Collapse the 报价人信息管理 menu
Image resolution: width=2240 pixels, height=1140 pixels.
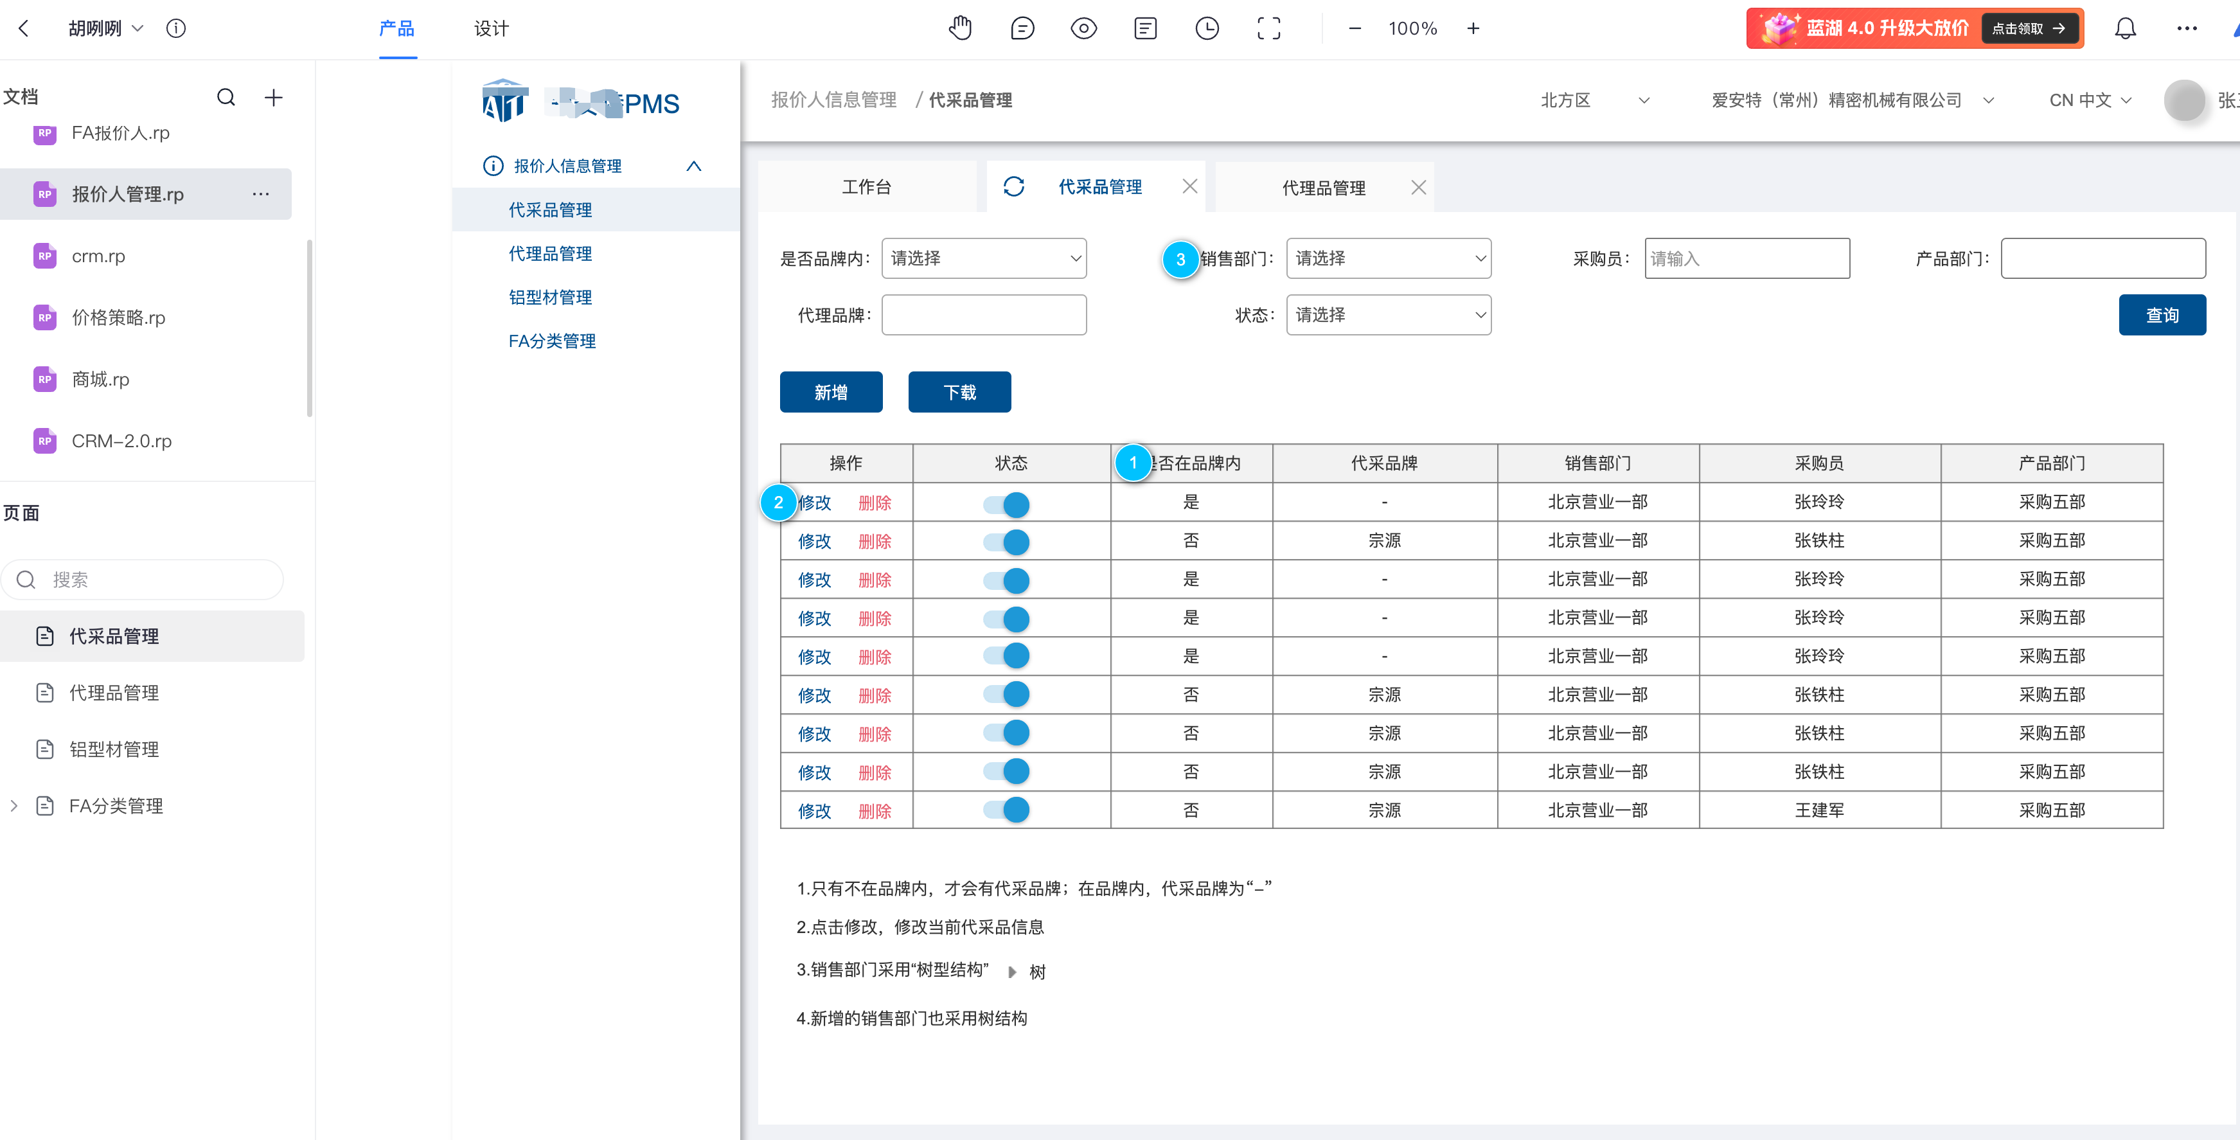click(x=693, y=165)
